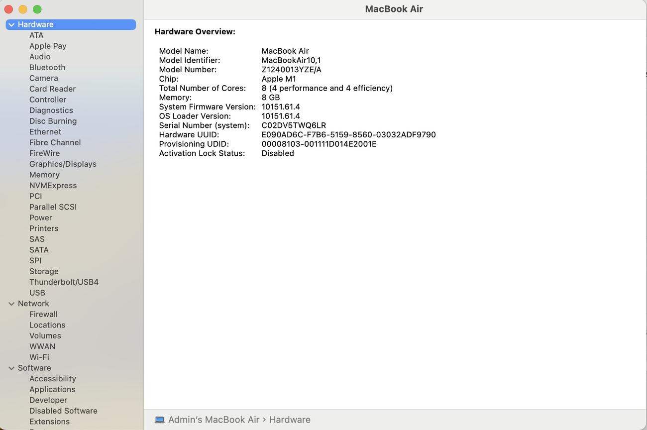The height and width of the screenshot is (430, 647).
Task: Click the total number of cores value
Action: tap(327, 88)
